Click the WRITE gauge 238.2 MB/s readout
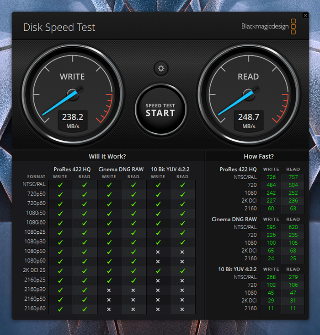Viewport: 320px width, 335px height. coord(72,121)
